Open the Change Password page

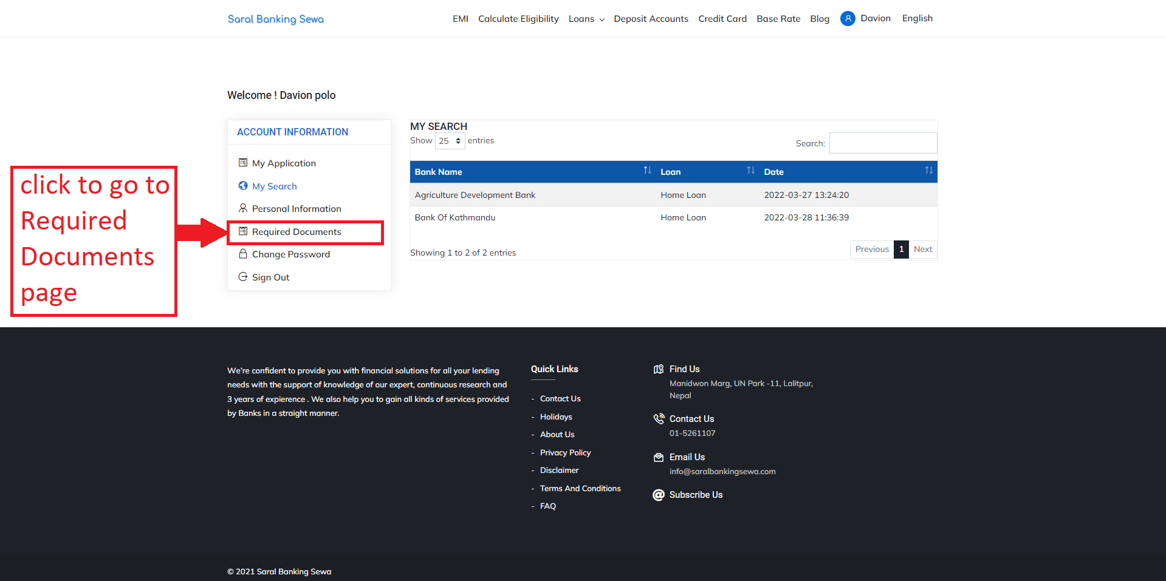(291, 254)
